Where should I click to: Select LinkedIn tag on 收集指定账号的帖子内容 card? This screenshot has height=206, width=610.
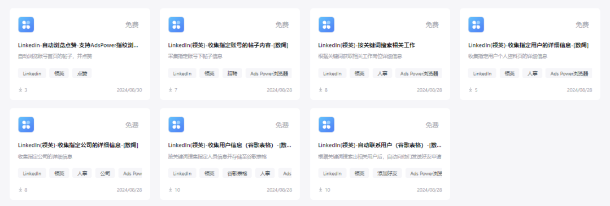[x=182, y=73]
